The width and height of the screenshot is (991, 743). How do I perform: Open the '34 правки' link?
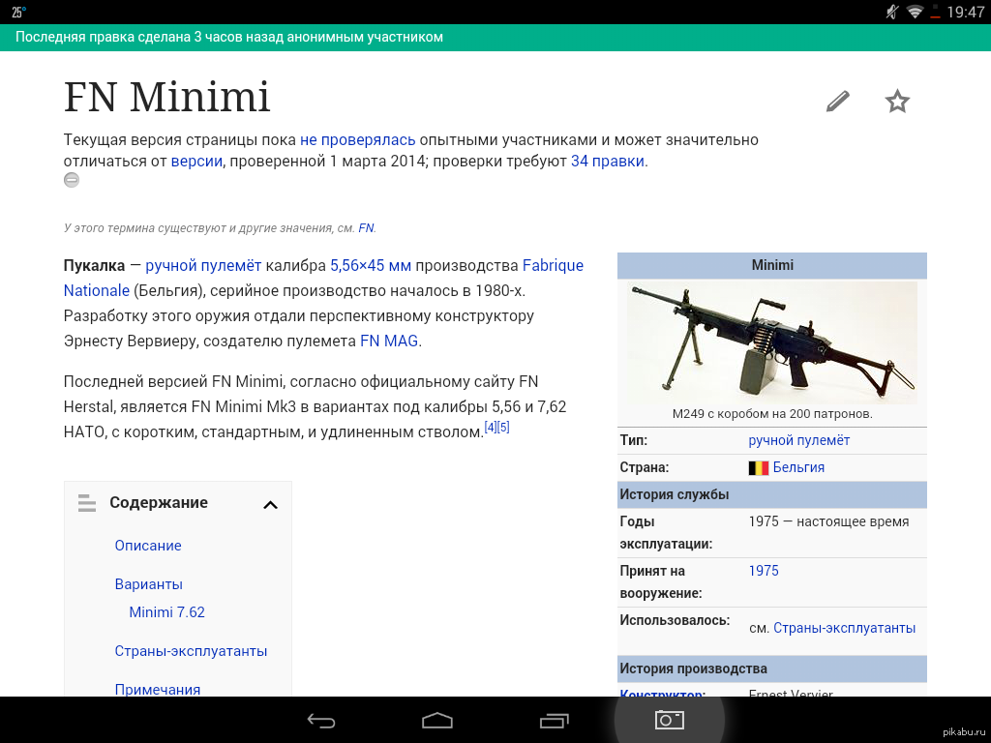tap(608, 162)
